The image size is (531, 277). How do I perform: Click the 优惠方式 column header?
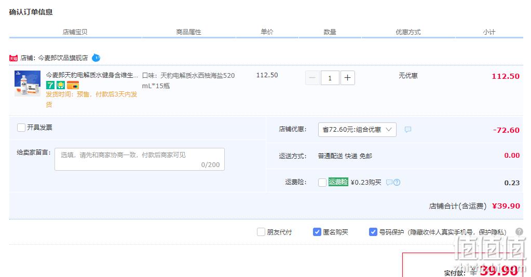pos(408,32)
